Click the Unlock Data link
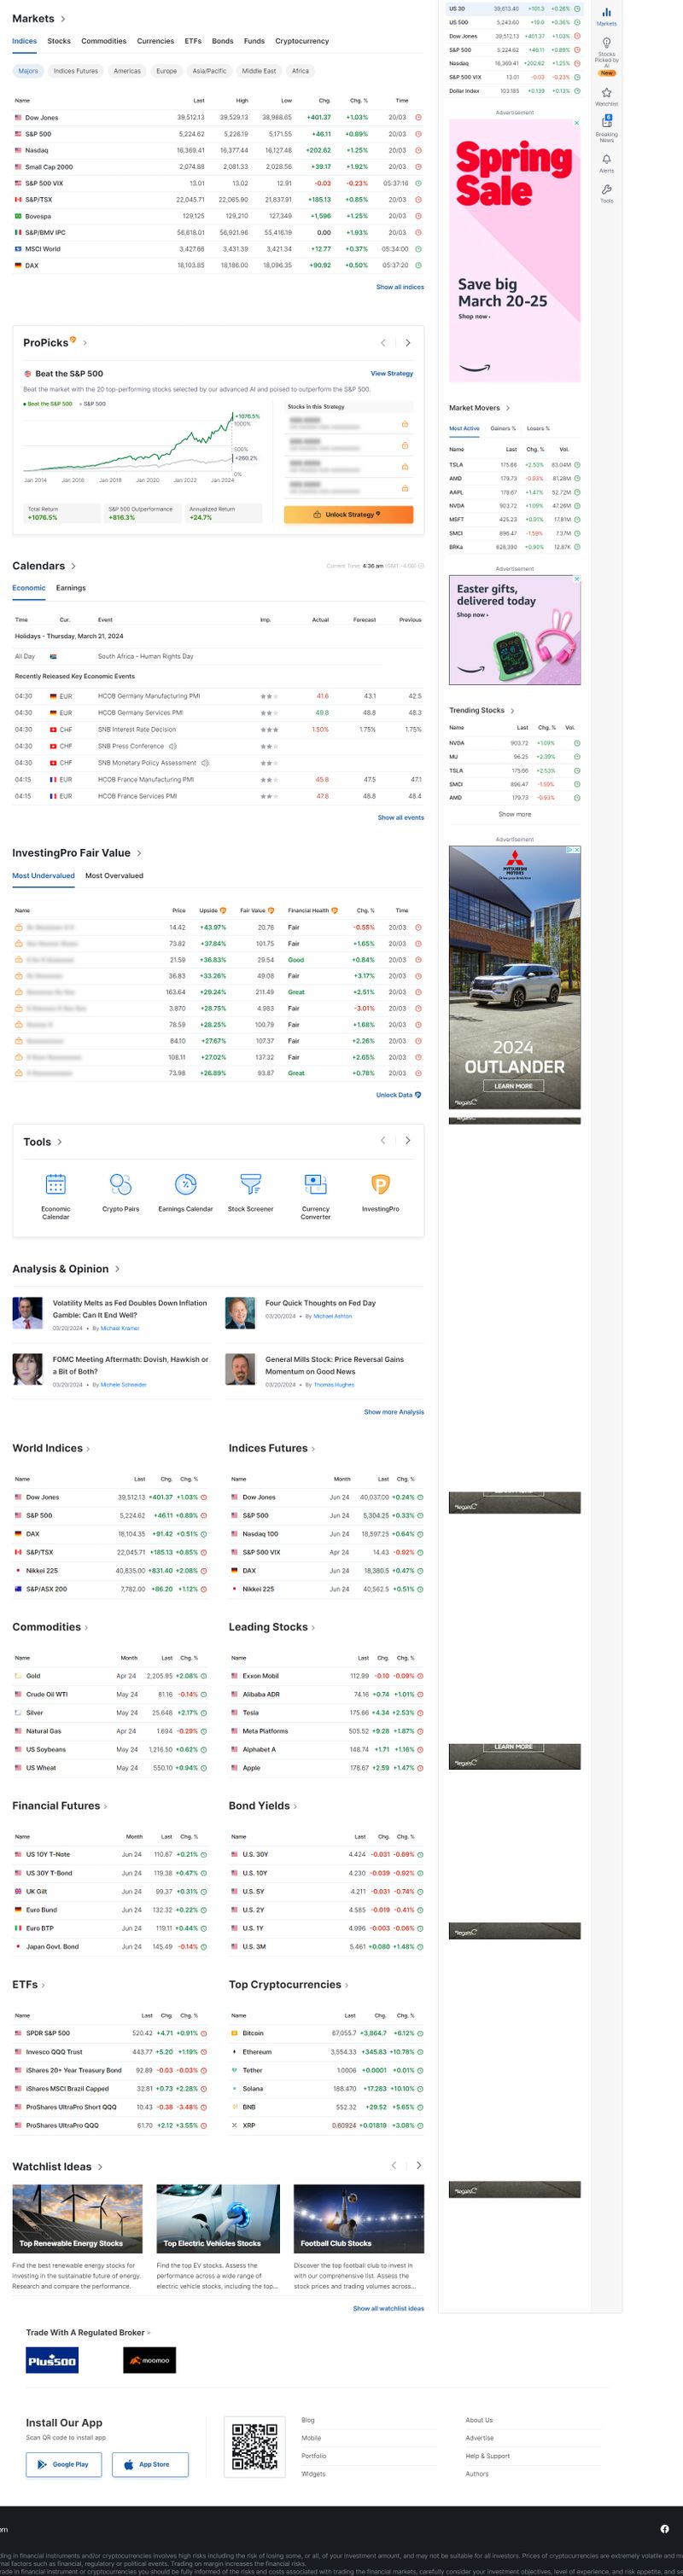The image size is (683, 2576). [398, 1095]
